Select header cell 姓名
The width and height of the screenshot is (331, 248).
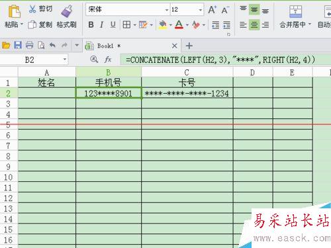click(47, 83)
